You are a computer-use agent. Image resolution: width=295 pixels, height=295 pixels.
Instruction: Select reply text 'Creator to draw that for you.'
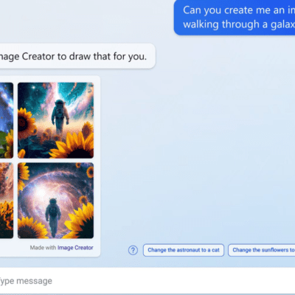tap(84, 56)
